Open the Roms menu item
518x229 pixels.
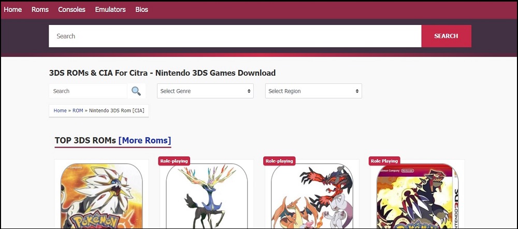tap(40, 9)
